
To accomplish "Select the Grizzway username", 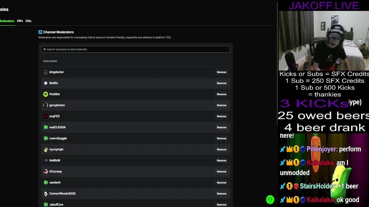I will 56,171.
